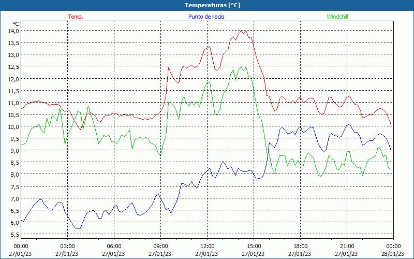Viewport: 414px width, 259px height.
Task: Click the 9,0 y-axis value
Action: (x=14, y=150)
